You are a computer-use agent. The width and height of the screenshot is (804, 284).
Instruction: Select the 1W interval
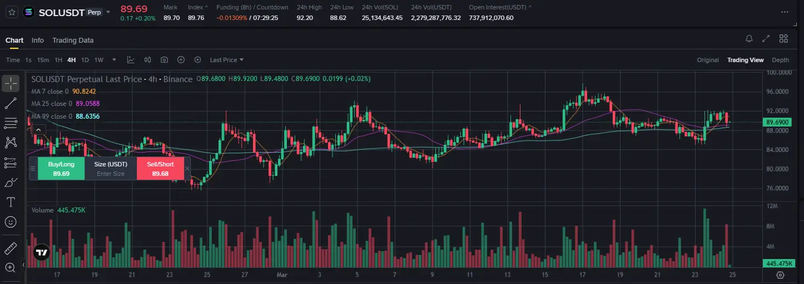pos(99,60)
